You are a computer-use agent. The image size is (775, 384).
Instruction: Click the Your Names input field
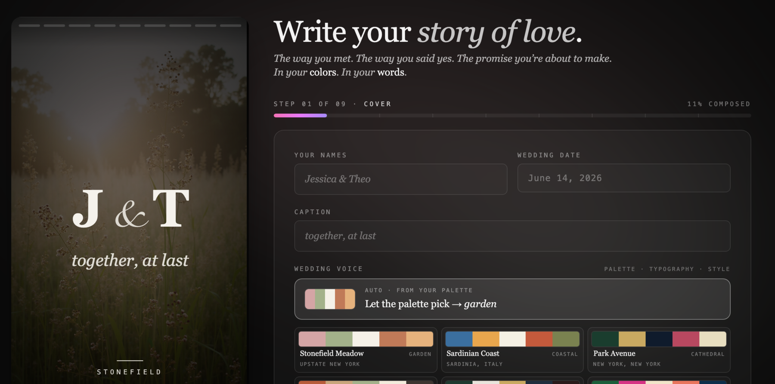(x=400, y=179)
